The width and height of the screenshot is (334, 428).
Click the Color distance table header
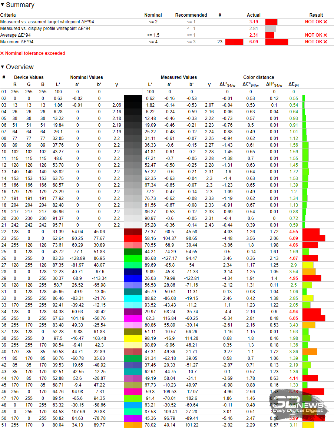click(x=258, y=77)
